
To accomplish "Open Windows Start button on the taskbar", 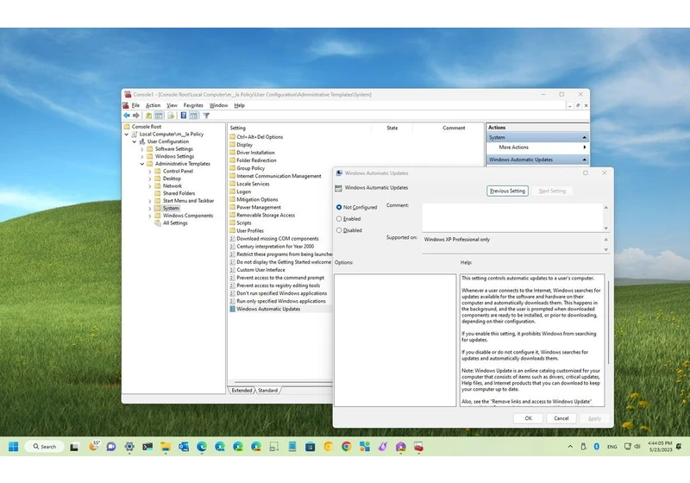I will pyautogui.click(x=13, y=447).
